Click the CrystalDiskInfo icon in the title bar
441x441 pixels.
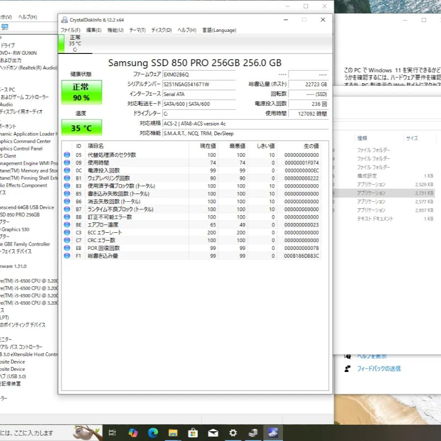(x=64, y=20)
